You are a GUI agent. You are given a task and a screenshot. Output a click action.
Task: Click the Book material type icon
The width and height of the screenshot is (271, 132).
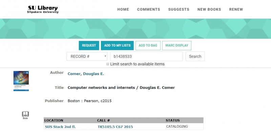[x=25, y=115]
